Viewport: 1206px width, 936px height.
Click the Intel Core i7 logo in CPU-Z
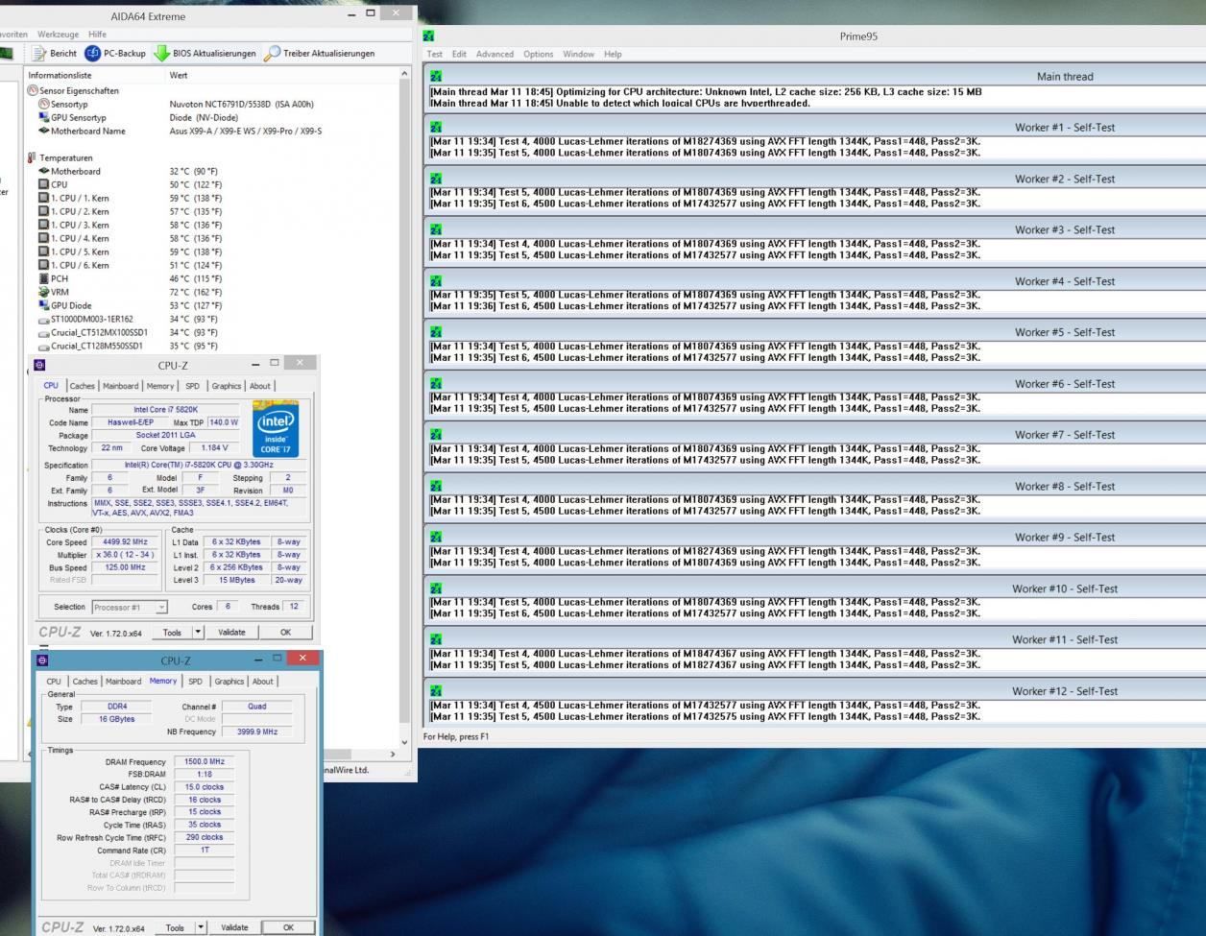pos(277,429)
